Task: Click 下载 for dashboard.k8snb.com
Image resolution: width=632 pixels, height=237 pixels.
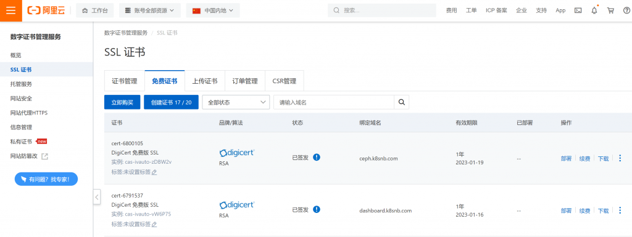Action: point(604,211)
